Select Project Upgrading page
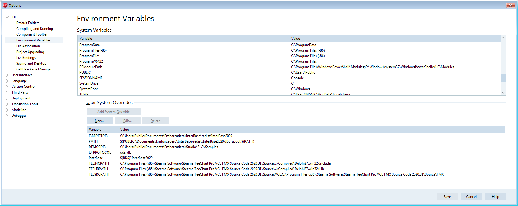Viewport: 518px width, 206px height. 30,52
